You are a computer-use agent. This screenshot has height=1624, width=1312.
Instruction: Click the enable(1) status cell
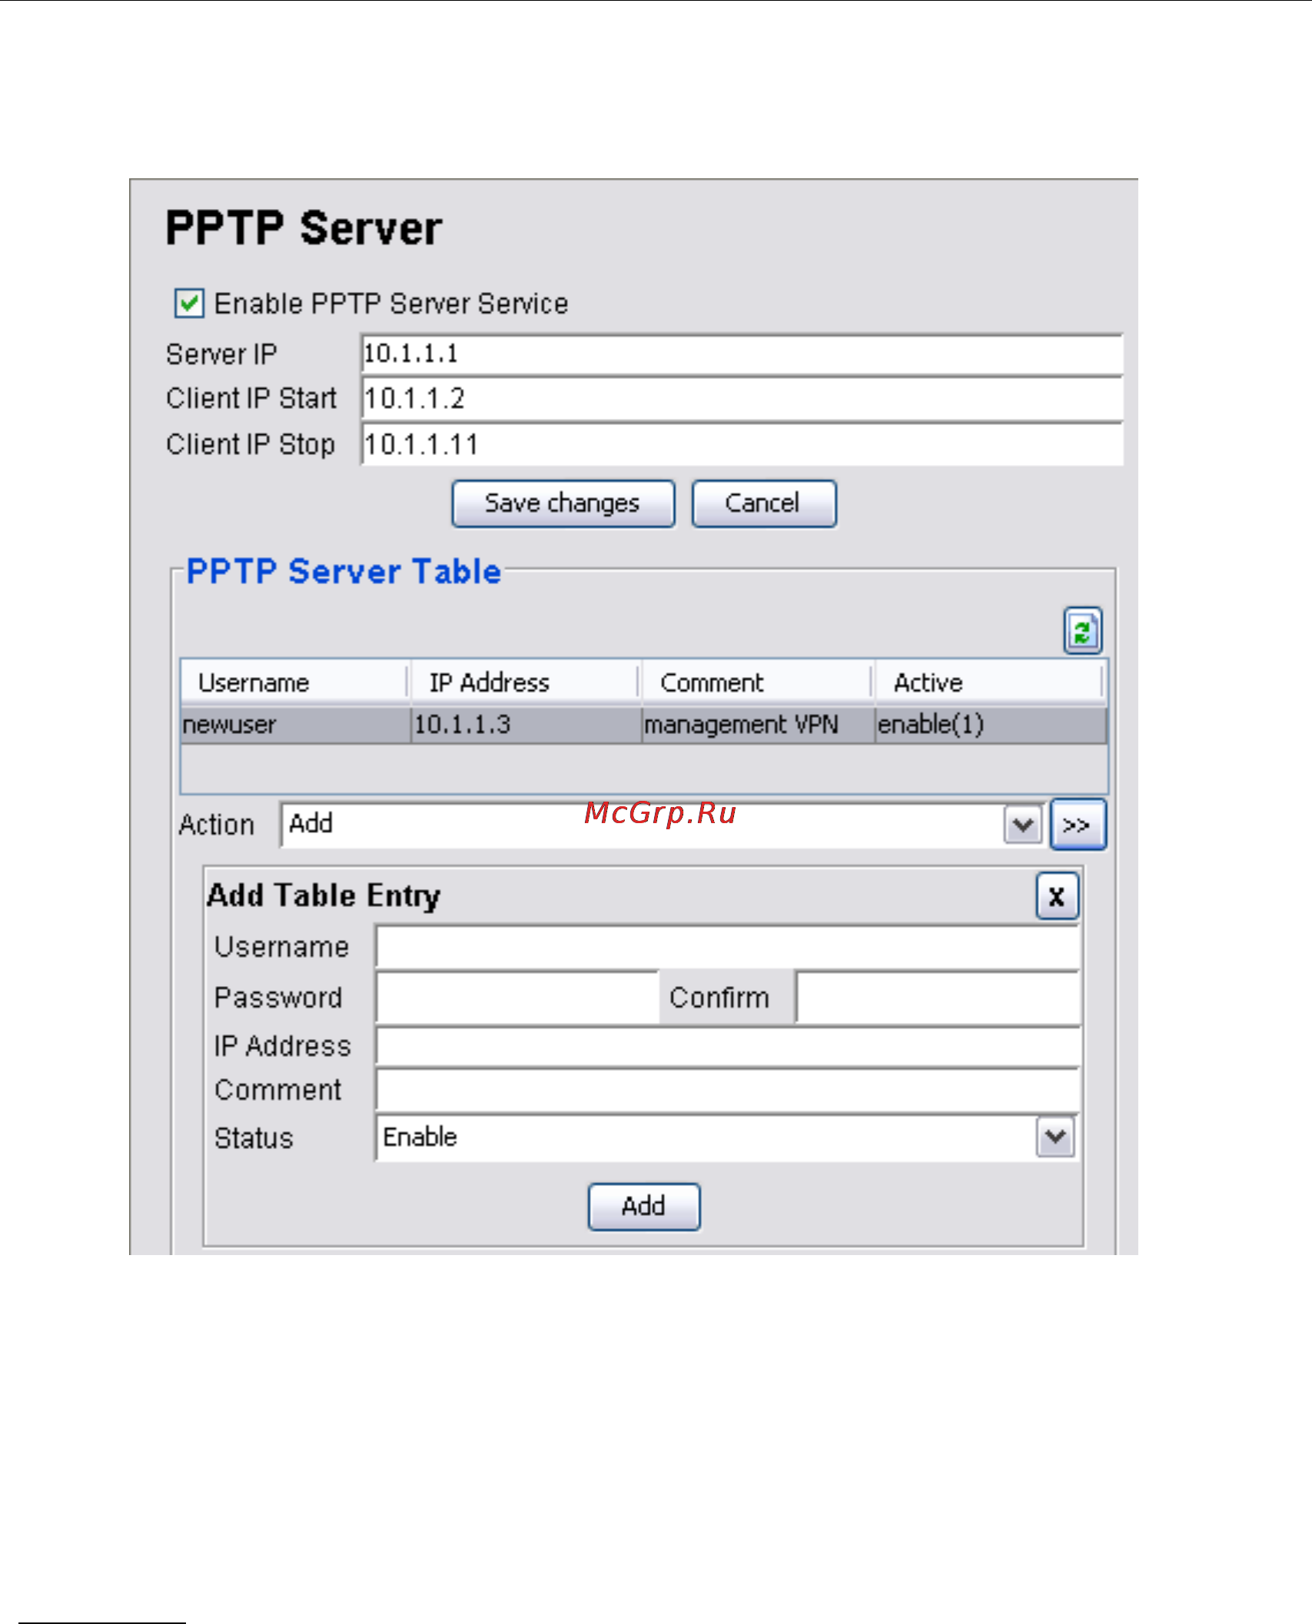coord(991,725)
